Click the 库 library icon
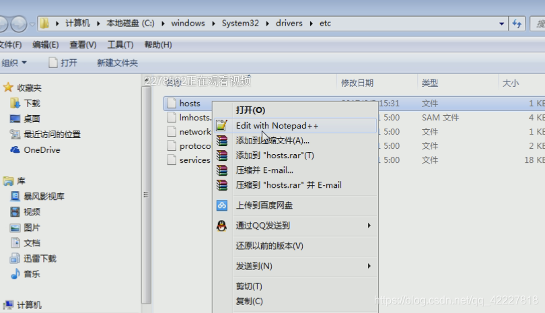This screenshot has width=545, height=313. tap(8, 181)
